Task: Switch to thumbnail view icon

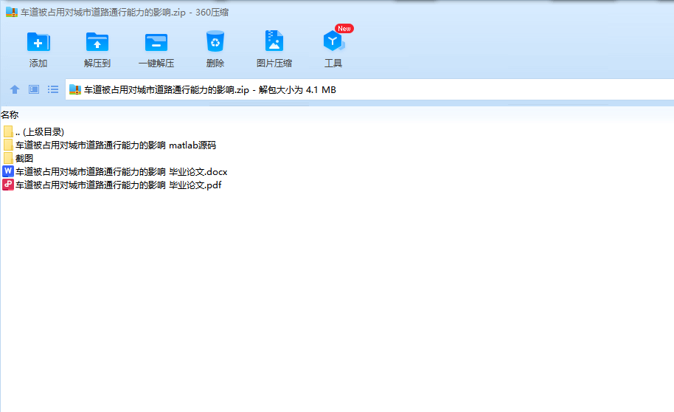Action: point(34,89)
